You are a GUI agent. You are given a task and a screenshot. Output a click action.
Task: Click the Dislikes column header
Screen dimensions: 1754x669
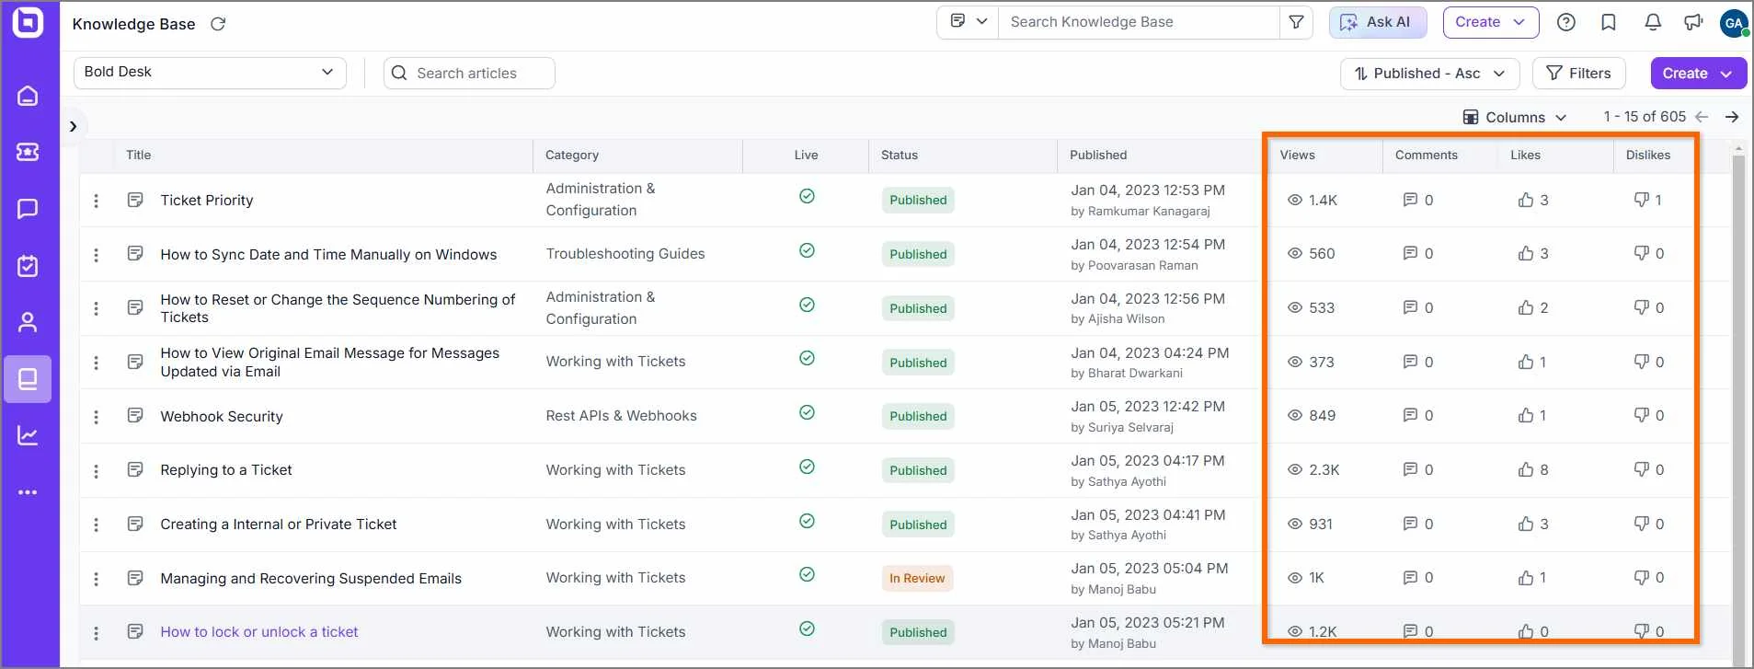tap(1648, 155)
